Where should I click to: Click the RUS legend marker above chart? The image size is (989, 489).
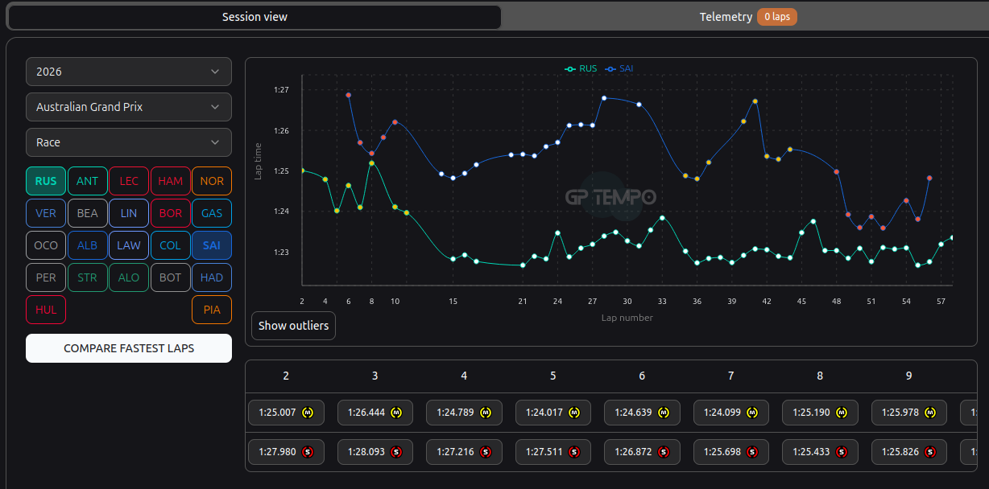[570, 69]
